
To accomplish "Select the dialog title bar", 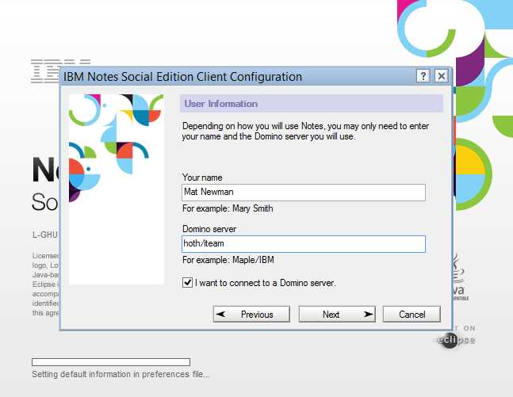I will click(238, 77).
